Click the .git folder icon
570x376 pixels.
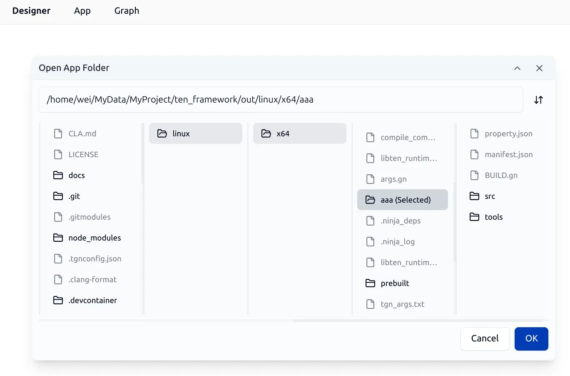coord(58,196)
